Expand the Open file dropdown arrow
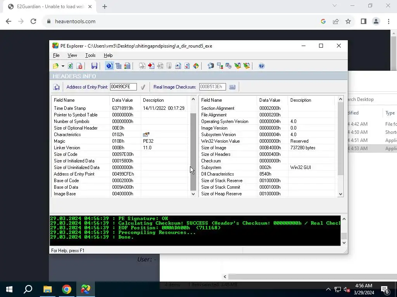 coord(63,66)
